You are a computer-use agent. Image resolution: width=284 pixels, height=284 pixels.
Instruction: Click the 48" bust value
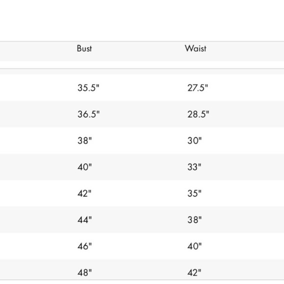tap(85, 273)
